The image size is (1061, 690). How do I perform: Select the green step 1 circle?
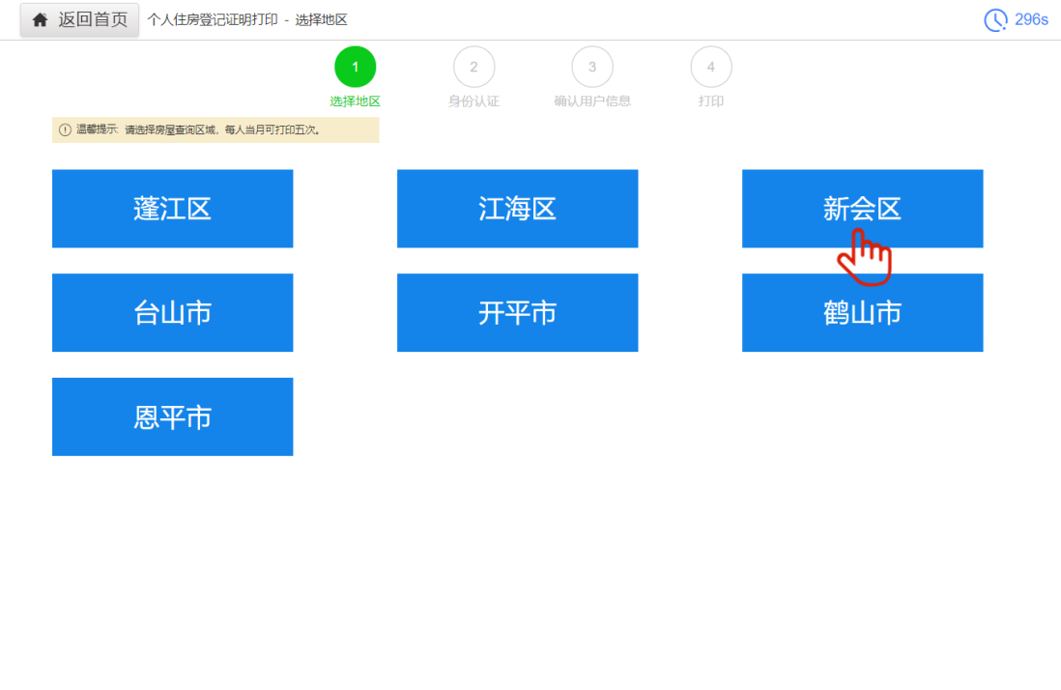355,67
